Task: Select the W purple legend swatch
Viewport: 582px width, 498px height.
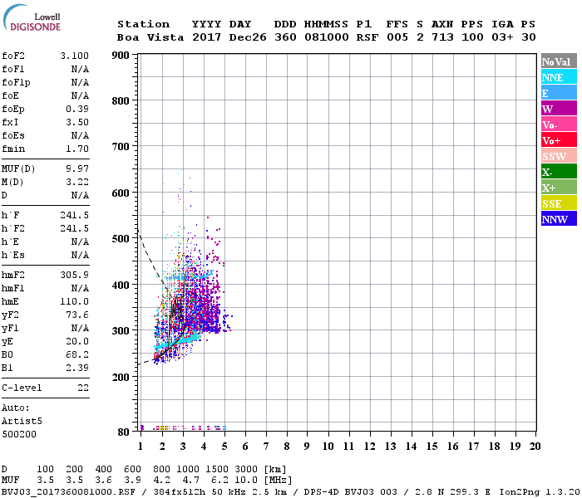Action: pyautogui.click(x=559, y=109)
